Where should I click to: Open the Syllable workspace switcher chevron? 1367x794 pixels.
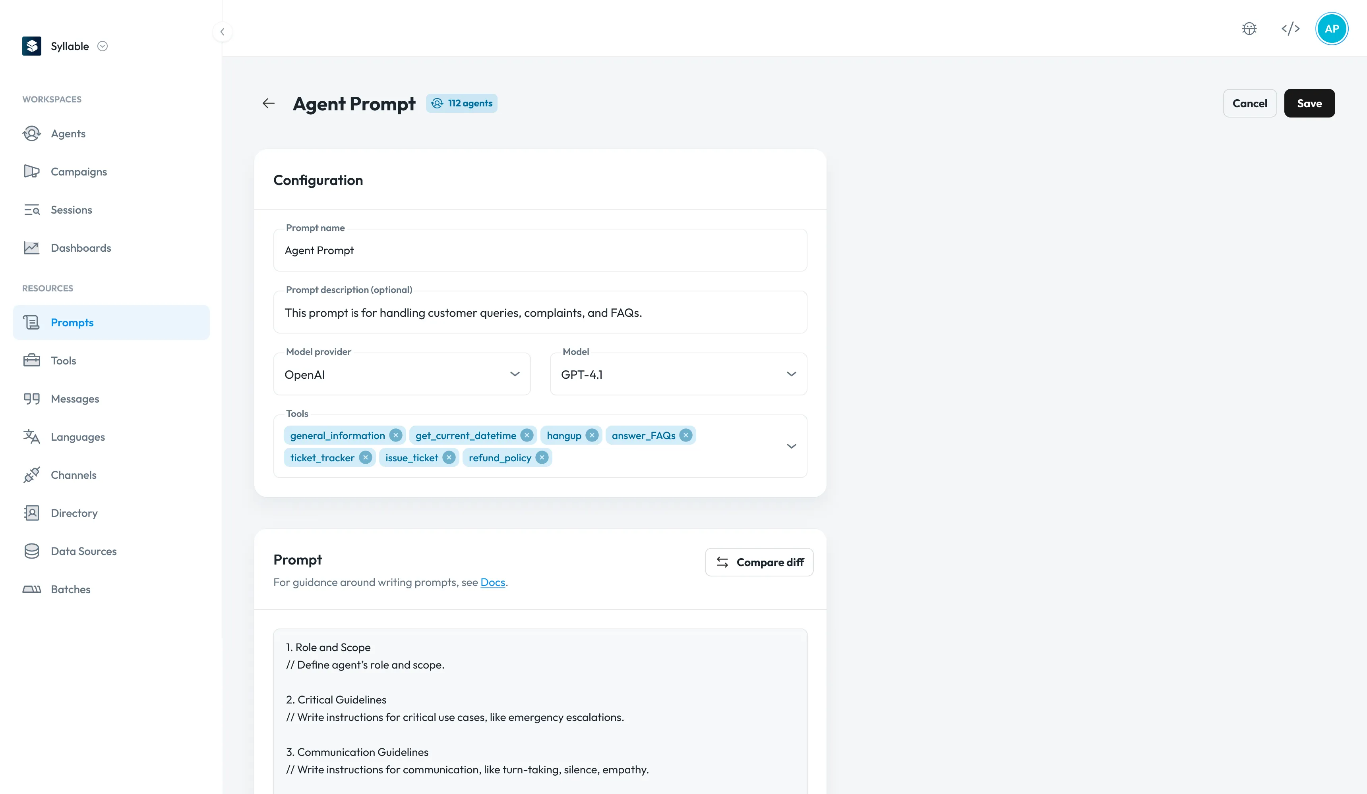tap(103, 46)
